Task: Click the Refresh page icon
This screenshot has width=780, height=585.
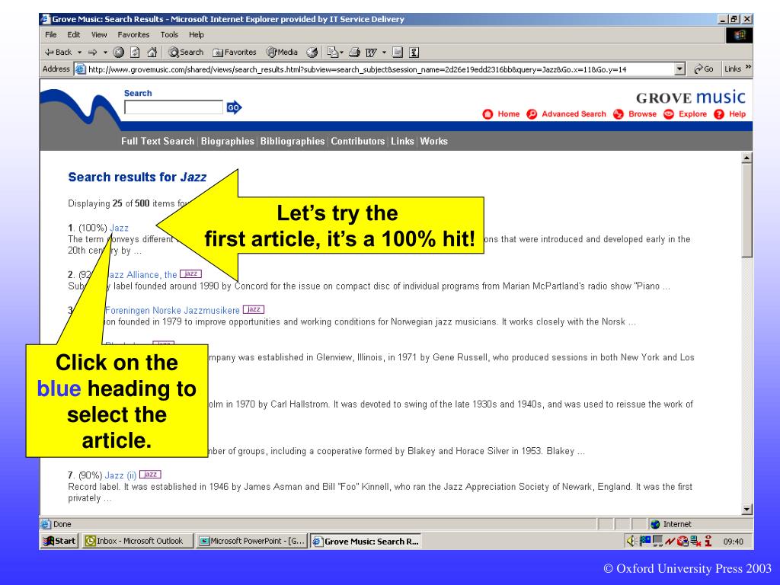Action: (x=135, y=53)
